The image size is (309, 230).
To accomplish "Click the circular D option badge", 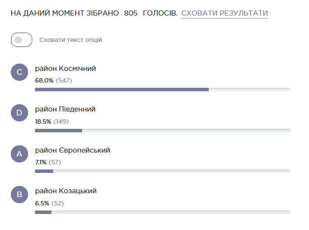I will 19,113.
